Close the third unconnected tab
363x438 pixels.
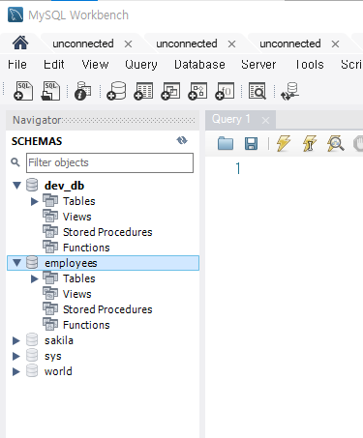click(x=335, y=44)
